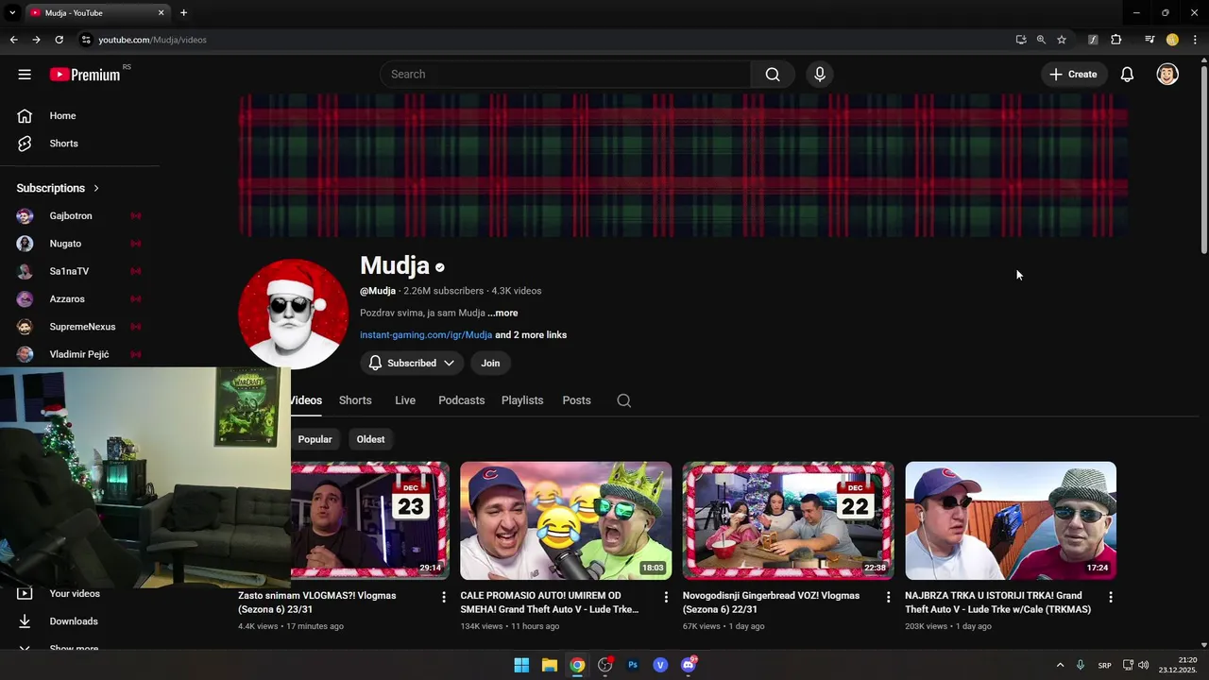The width and height of the screenshot is (1209, 680).
Task: Start voice search with microphone icon
Action: [x=820, y=75]
